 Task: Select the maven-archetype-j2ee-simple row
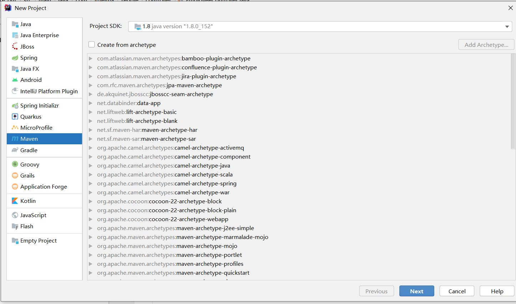tap(299, 228)
